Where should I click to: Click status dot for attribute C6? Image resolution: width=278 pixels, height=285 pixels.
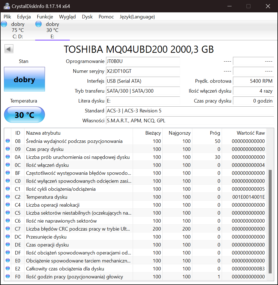[8, 220]
